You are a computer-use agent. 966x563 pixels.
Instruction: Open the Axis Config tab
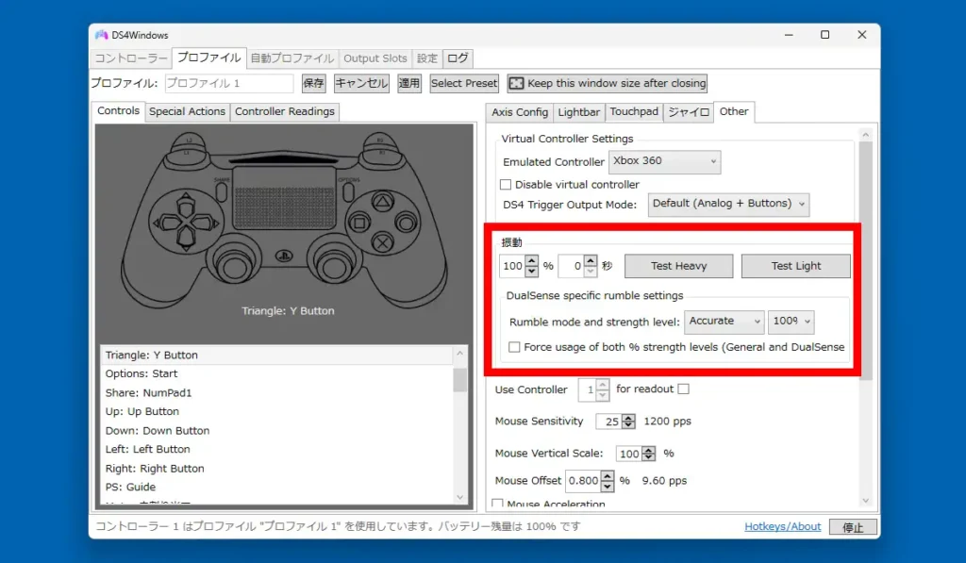(520, 112)
